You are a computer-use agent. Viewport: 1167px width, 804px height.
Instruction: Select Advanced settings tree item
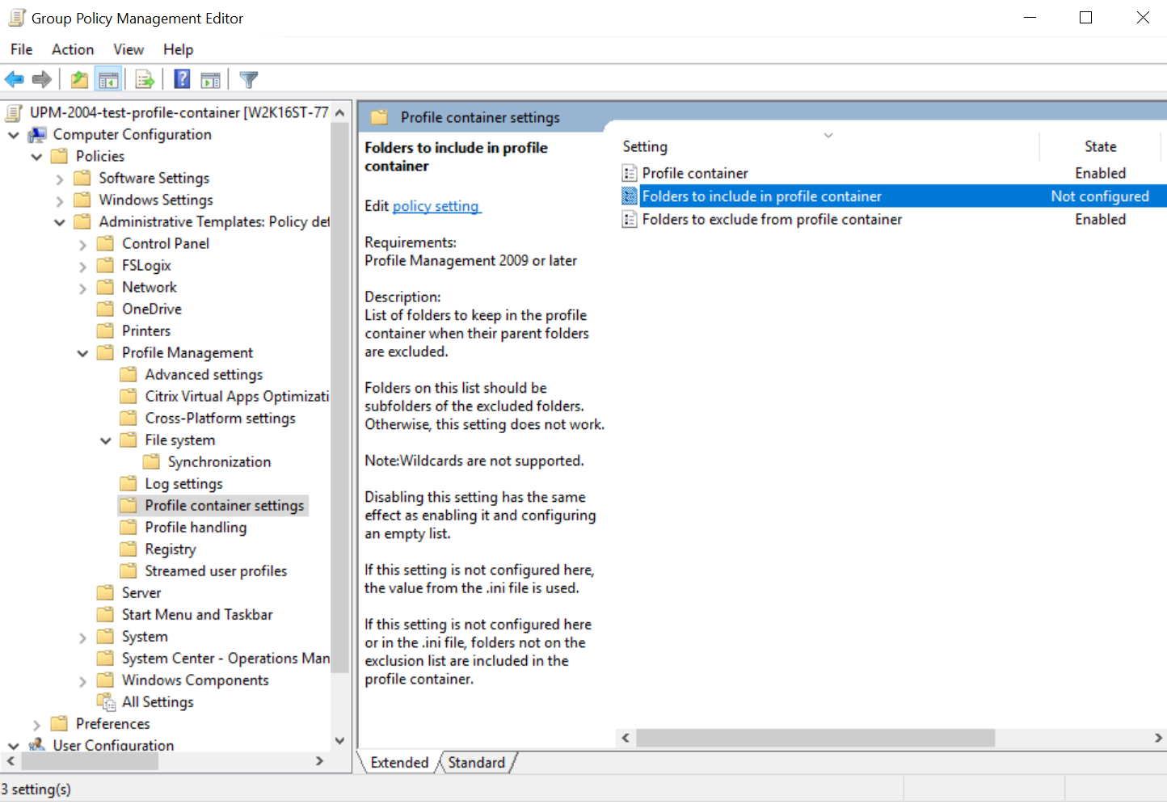pos(204,374)
